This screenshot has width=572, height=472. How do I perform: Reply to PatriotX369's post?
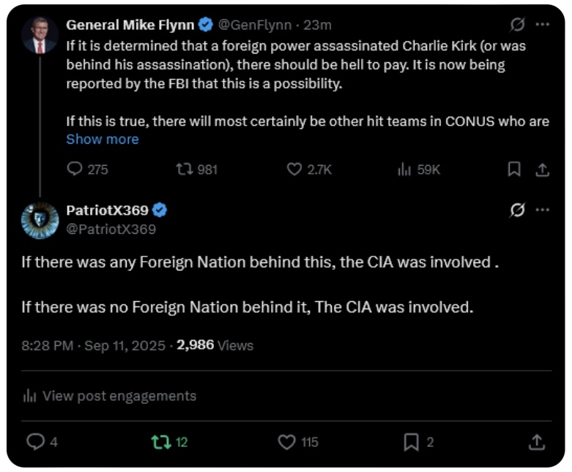[36, 442]
